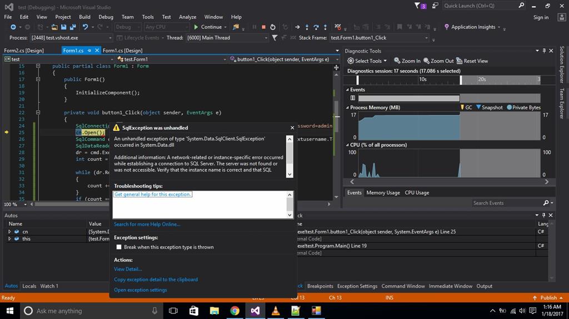This screenshot has width=569, height=319.
Task: Click the Undo arrow icon
Action: 85,27
